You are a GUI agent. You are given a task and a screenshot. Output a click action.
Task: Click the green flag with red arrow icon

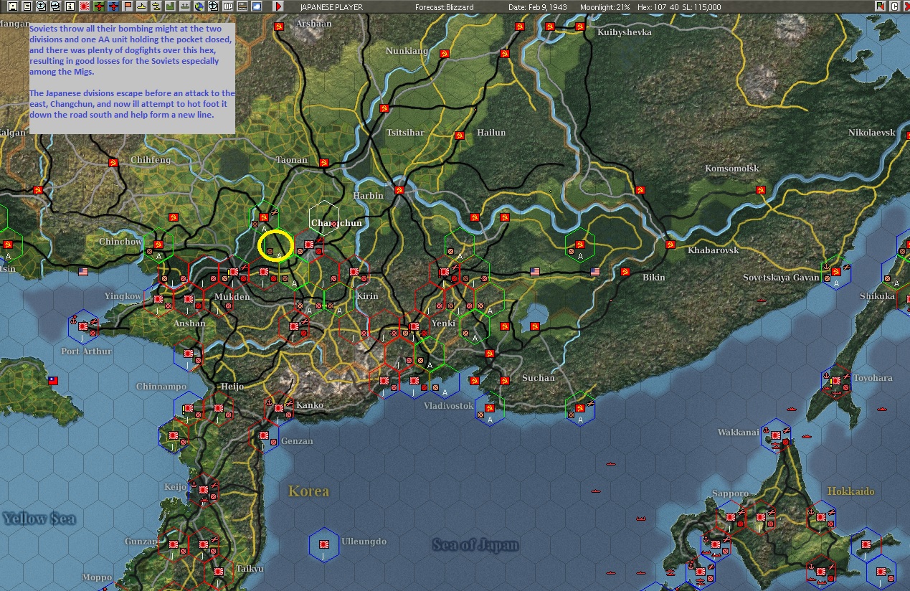tap(880, 6)
